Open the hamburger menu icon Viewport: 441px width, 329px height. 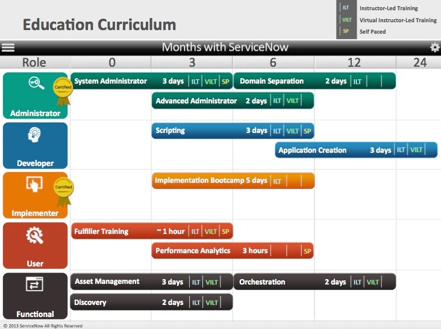click(x=8, y=48)
